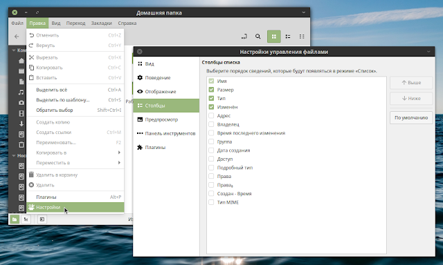Open the Desktop sidebar icon
Screen dimensions: 443x265
[21, 71]
